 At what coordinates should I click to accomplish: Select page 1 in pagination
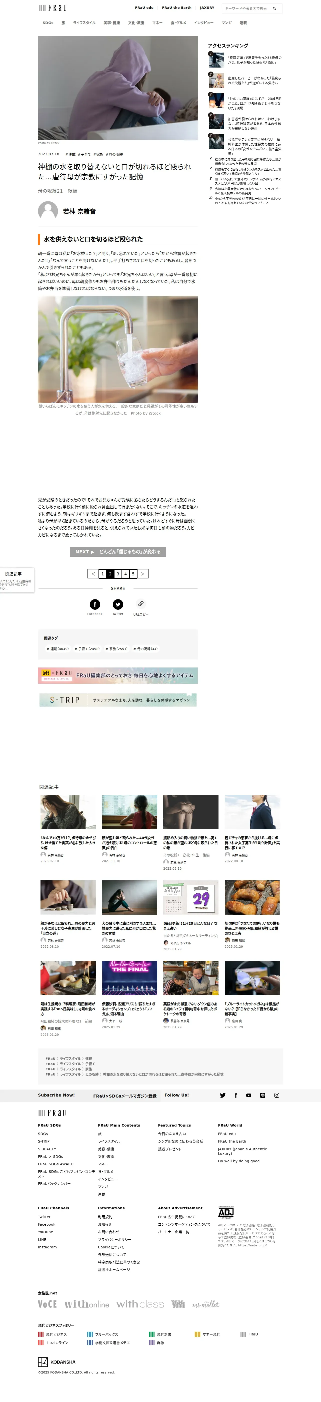tap(102, 574)
